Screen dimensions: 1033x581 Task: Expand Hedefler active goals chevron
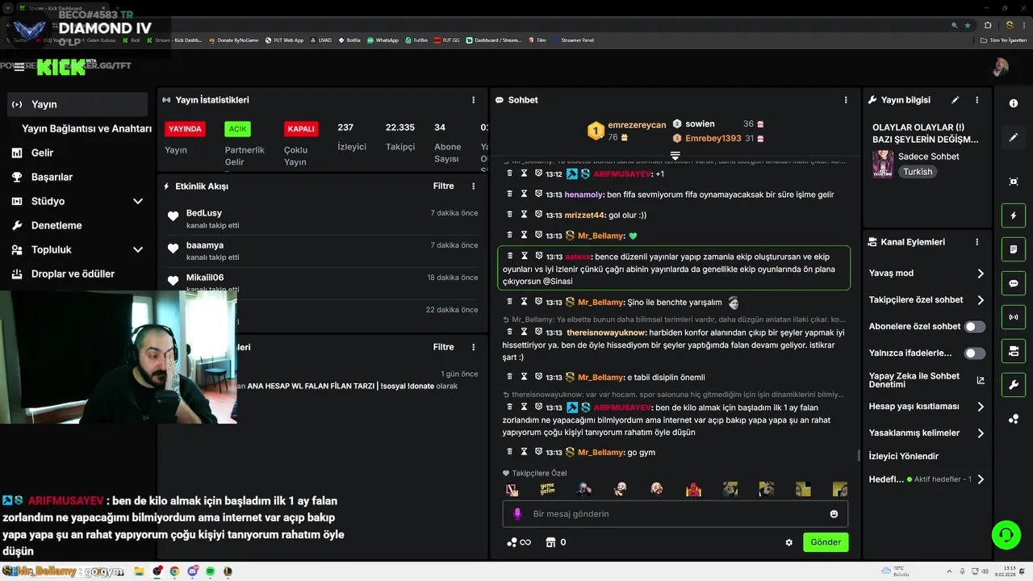[x=981, y=479]
